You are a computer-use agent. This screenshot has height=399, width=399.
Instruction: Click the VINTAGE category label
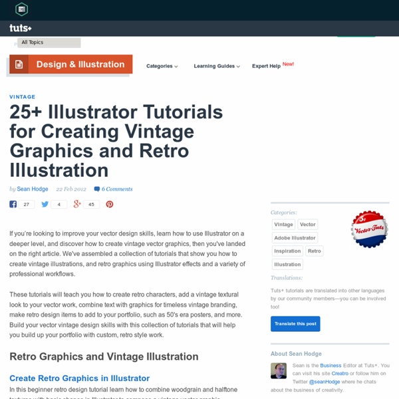click(23, 97)
